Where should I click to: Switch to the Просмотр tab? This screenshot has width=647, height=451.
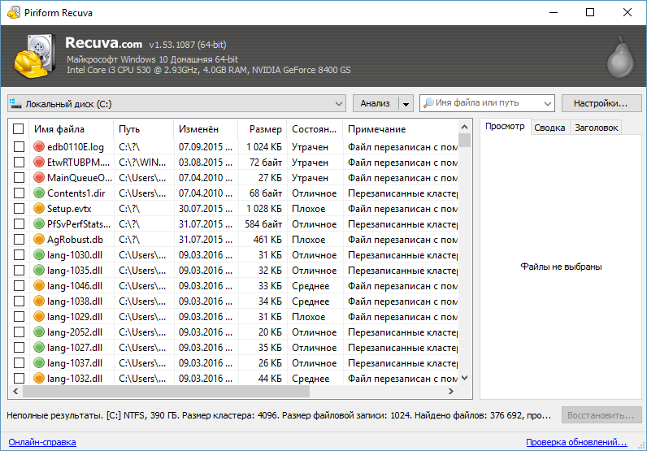tap(505, 126)
